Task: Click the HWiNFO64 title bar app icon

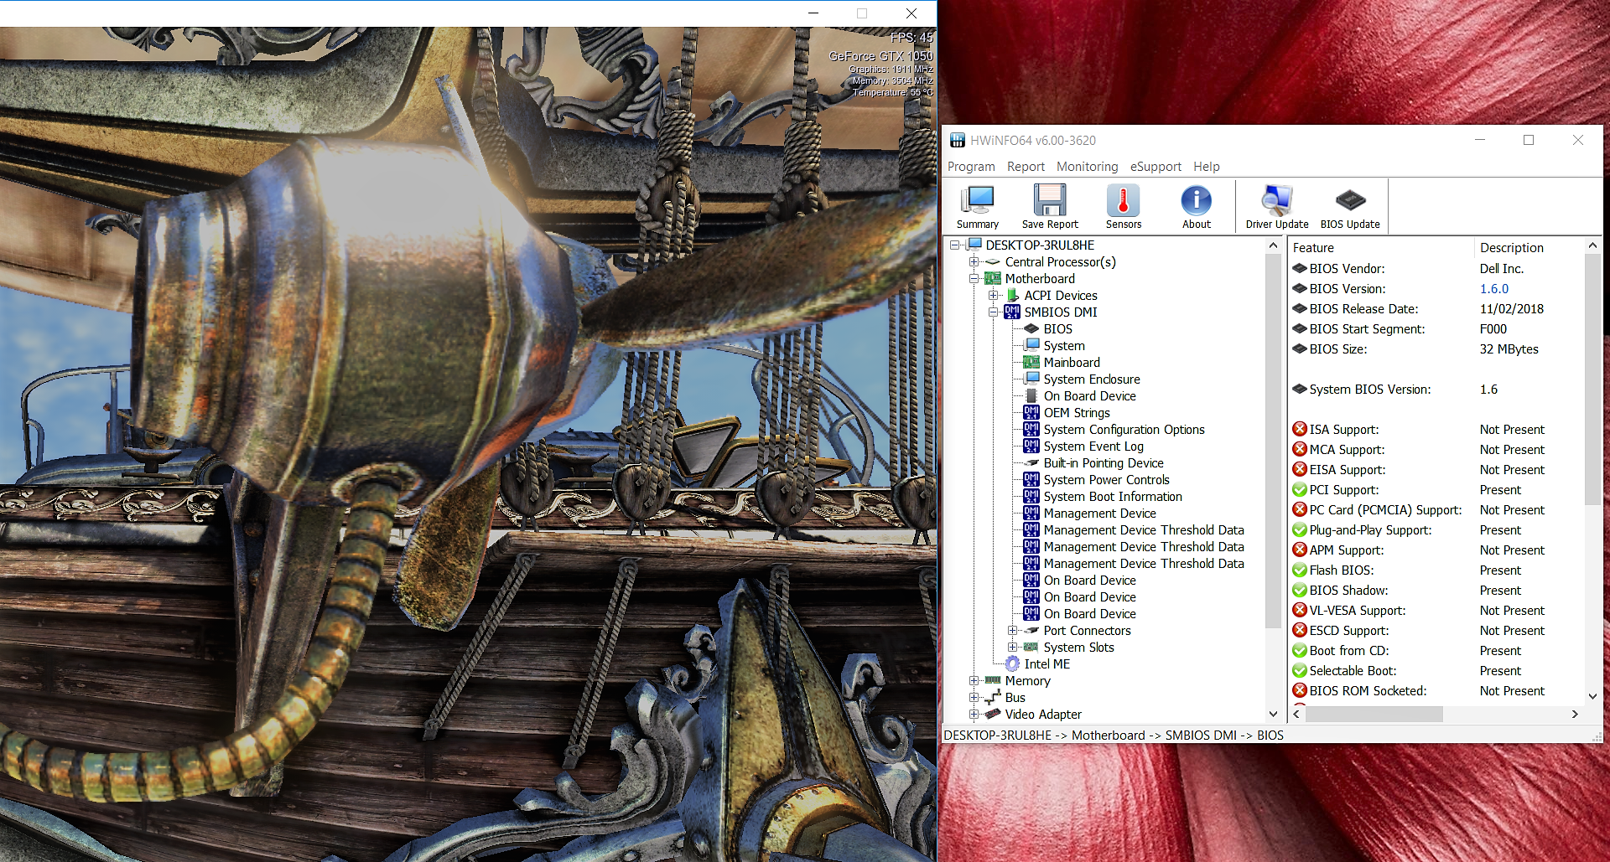Action: coord(957,140)
